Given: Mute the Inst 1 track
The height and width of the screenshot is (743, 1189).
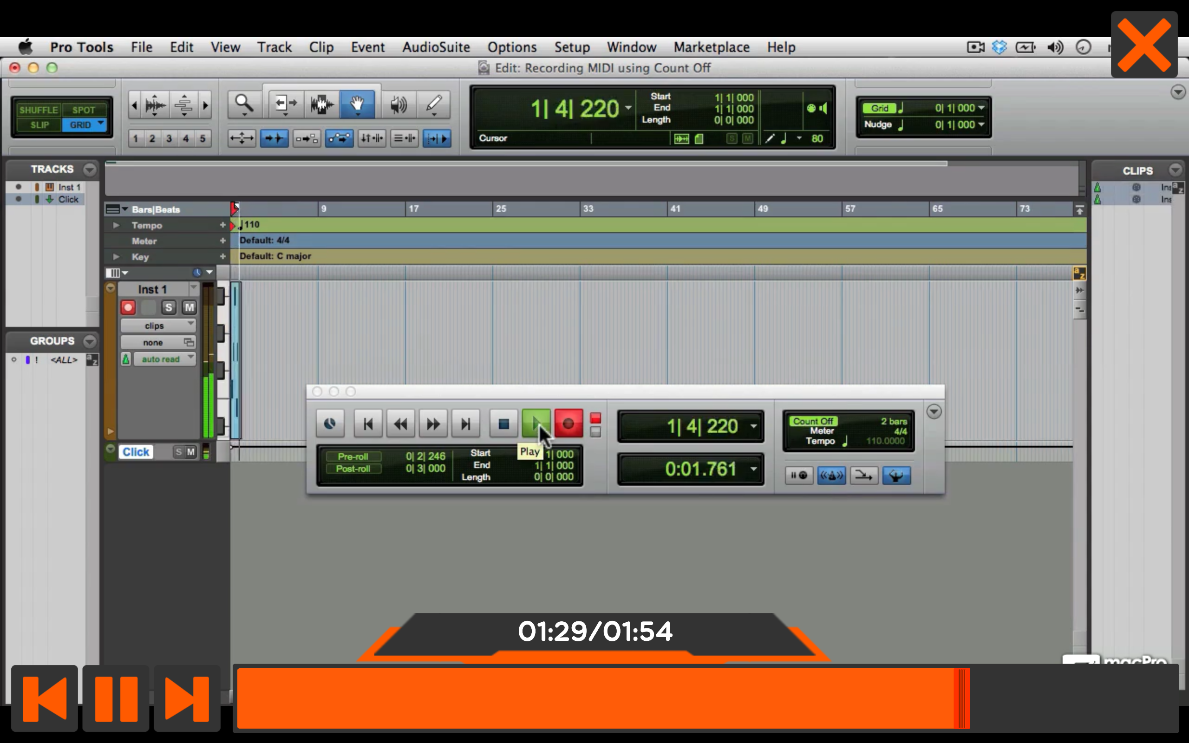Looking at the screenshot, I should [189, 307].
